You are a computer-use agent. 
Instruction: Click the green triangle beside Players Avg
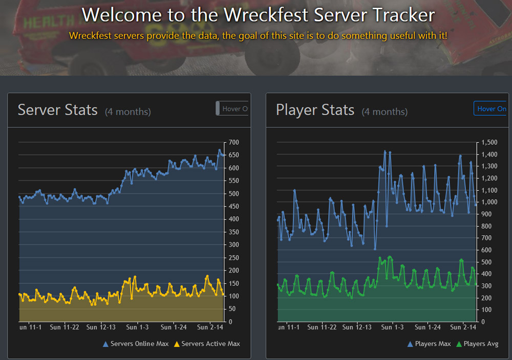(x=459, y=344)
